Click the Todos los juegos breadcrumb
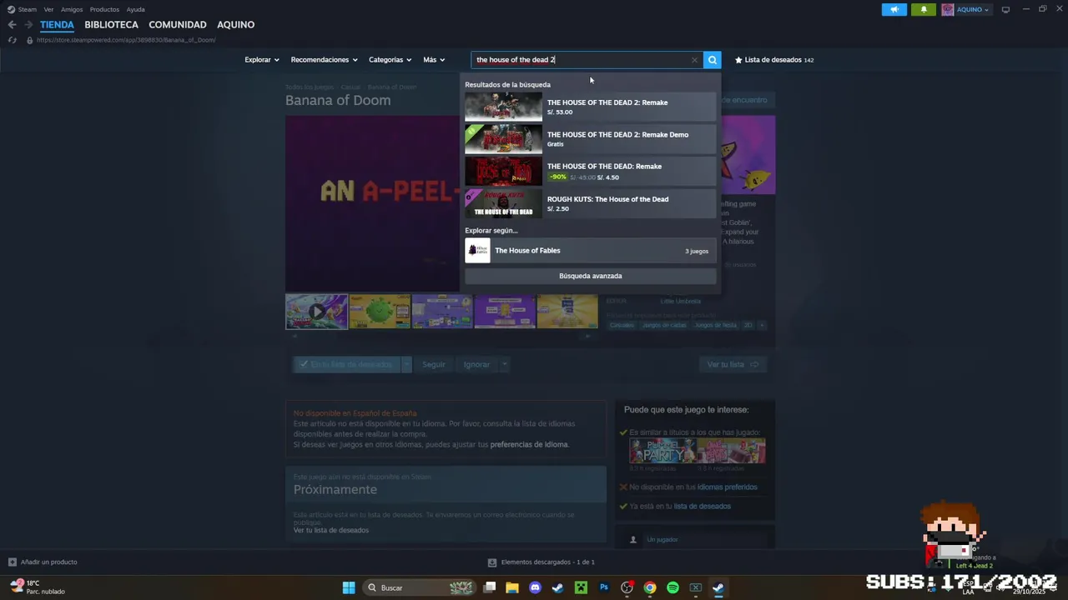This screenshot has height=600, width=1068. (310, 87)
